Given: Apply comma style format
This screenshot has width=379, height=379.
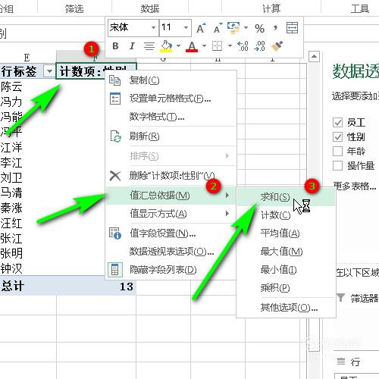Looking at the screenshot, I should (x=275, y=28).
